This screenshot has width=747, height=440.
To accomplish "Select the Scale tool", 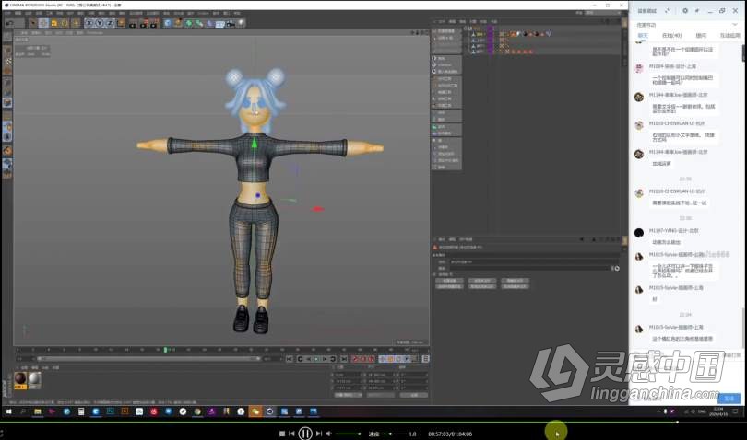I will pos(53,23).
